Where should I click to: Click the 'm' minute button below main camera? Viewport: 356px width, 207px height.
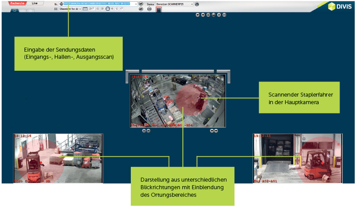148,131
